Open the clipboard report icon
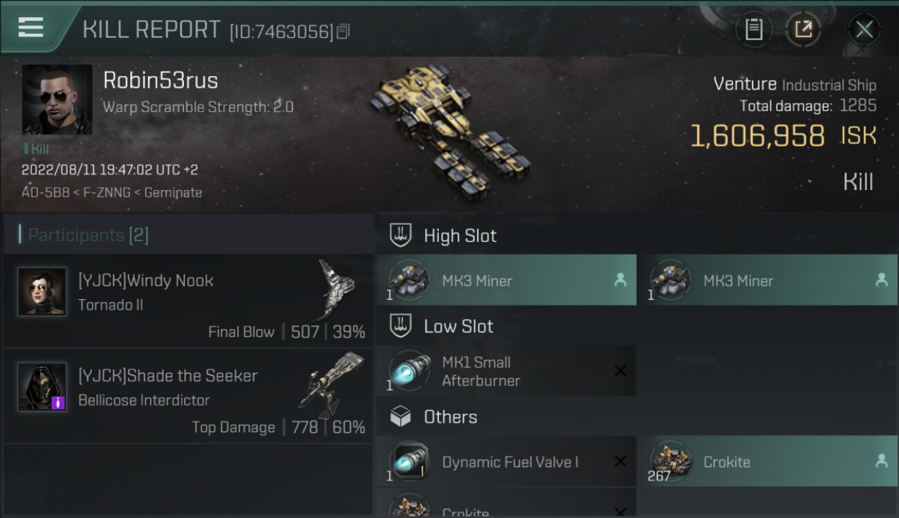Screen dimensions: 899x518 pos(754,29)
